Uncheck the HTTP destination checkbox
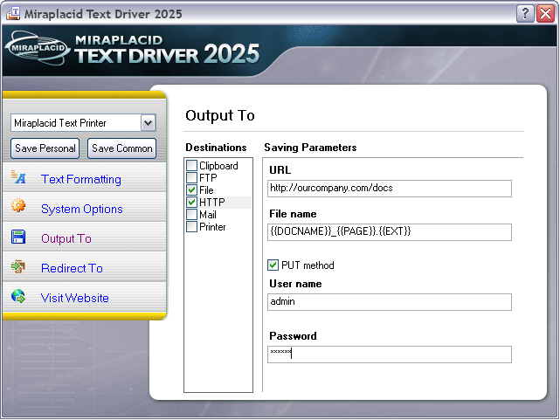 click(192, 203)
